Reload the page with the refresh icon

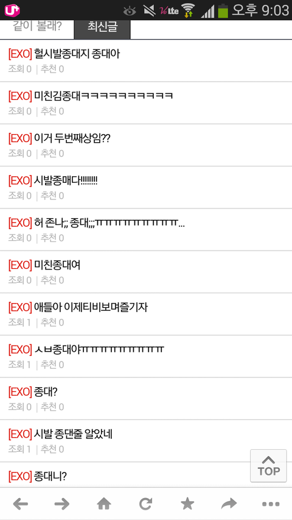[x=145, y=504]
